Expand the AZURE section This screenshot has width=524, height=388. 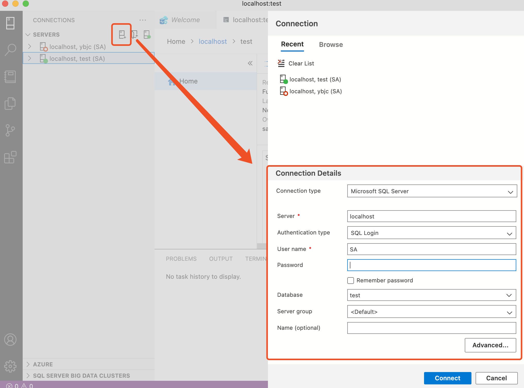(x=43, y=364)
